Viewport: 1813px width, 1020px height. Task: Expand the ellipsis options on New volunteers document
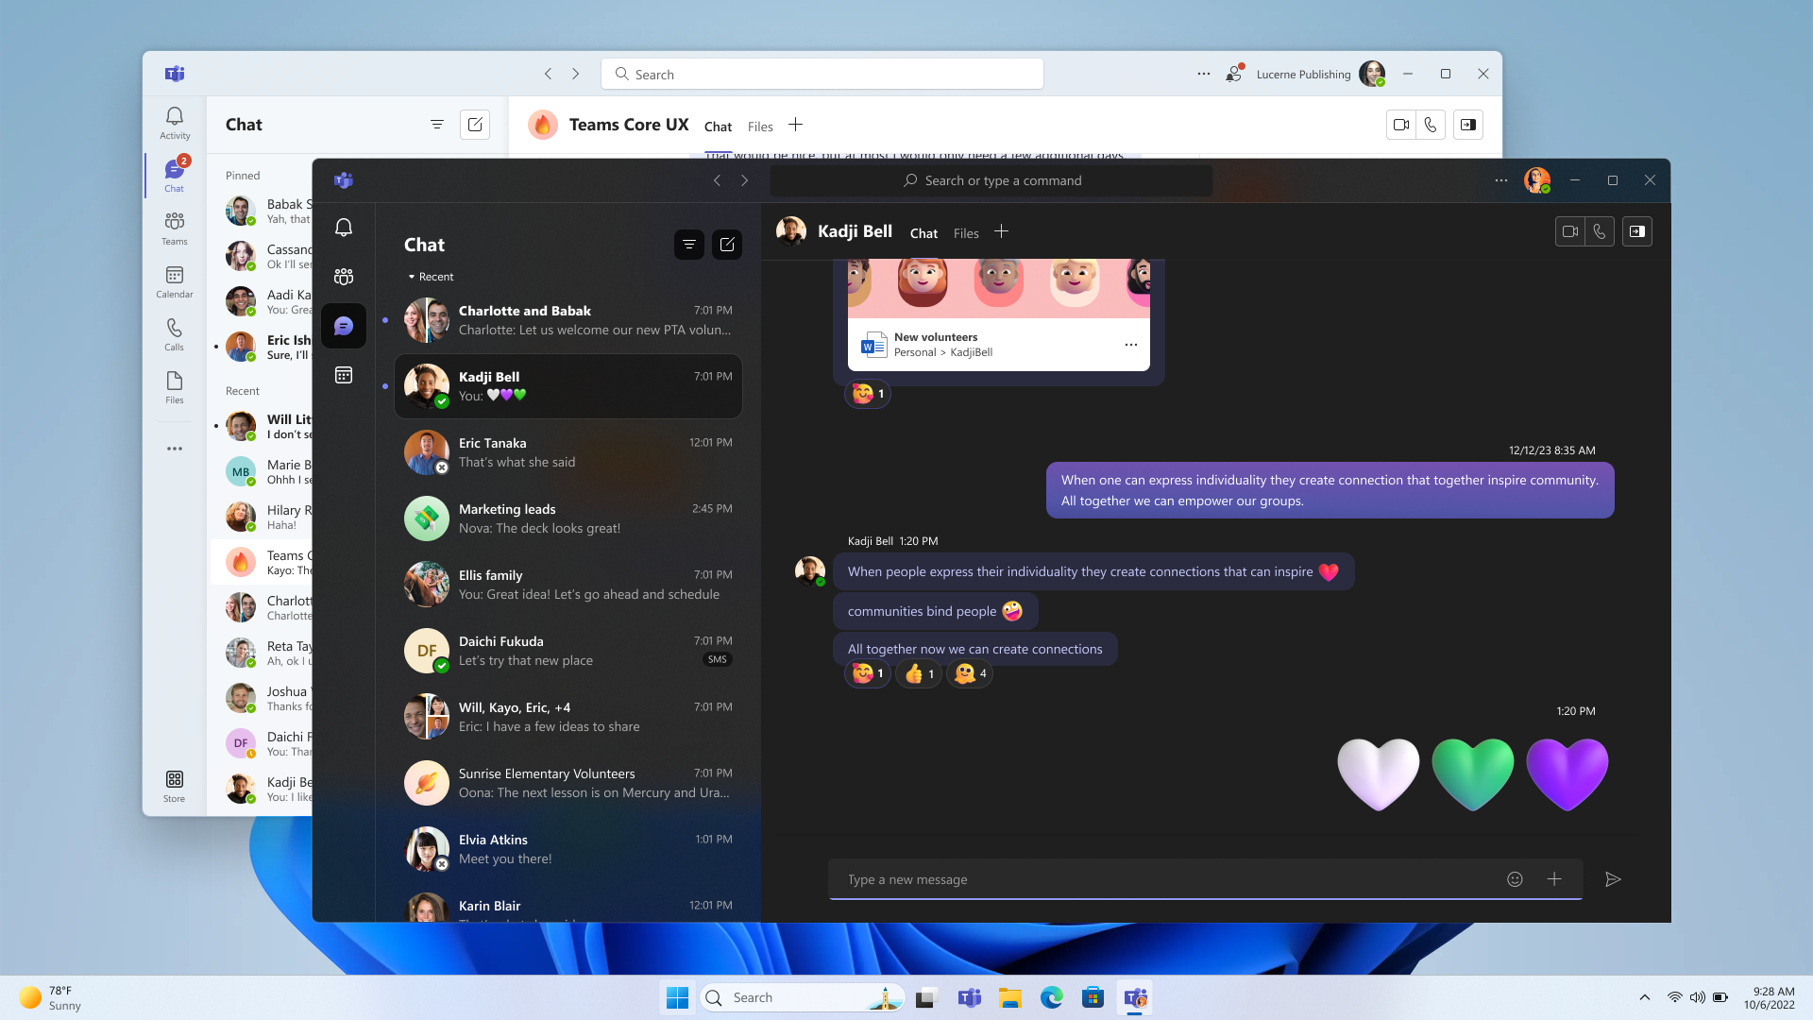tap(1130, 344)
